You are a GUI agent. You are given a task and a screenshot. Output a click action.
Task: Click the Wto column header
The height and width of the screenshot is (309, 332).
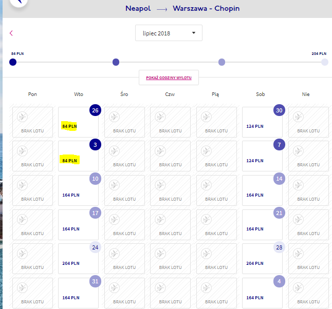pos(79,94)
